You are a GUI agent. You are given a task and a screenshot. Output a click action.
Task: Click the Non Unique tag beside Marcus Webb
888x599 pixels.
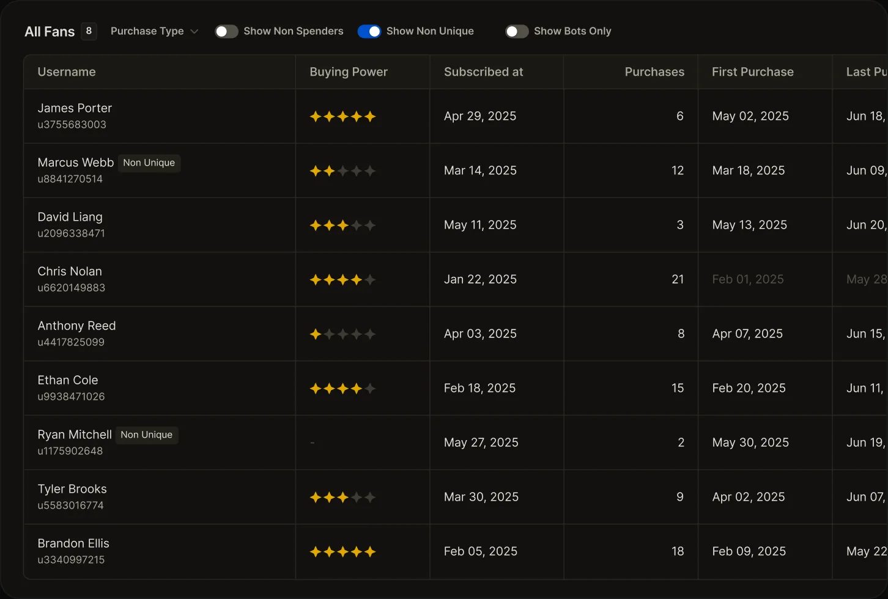(149, 163)
